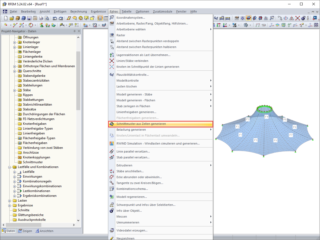This screenshot has width=320, height=240.
Task: Click the New Nodal Support icon
Action: [x=42, y=25]
